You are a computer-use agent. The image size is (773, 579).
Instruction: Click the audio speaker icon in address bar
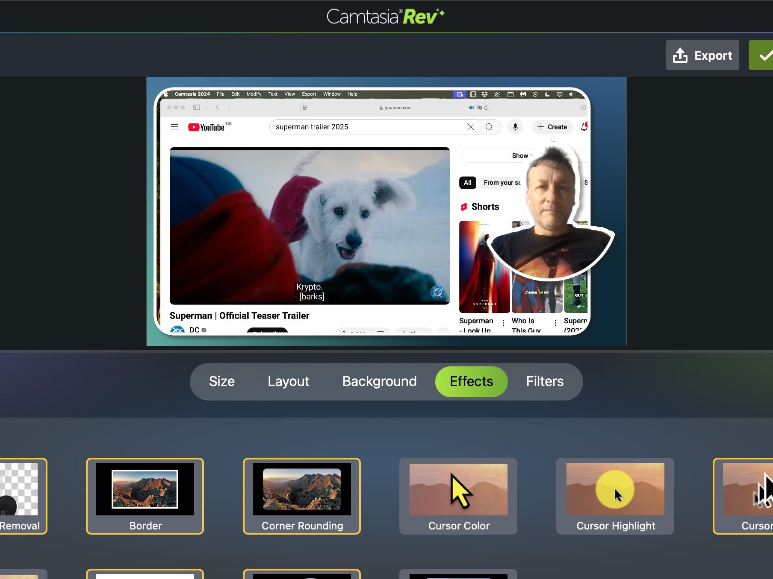point(471,108)
